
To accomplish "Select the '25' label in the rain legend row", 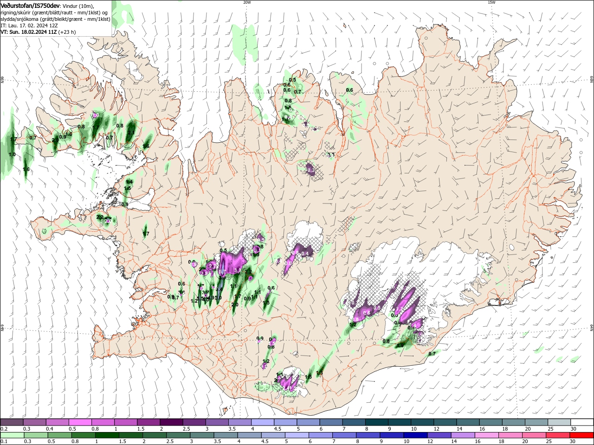I will pyautogui.click(x=549, y=442).
